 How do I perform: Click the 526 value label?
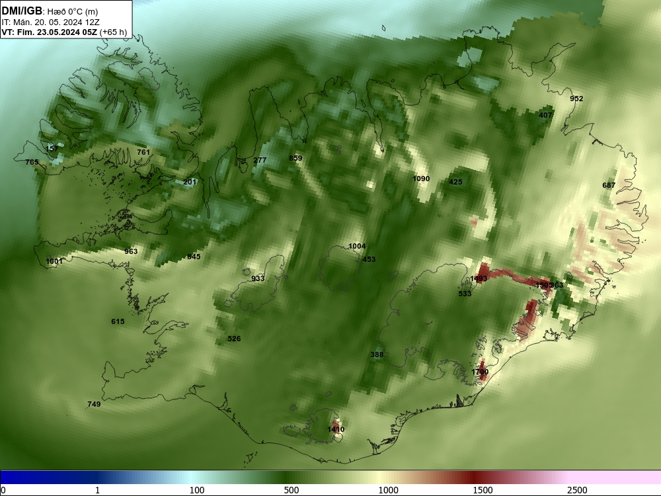coord(234,339)
